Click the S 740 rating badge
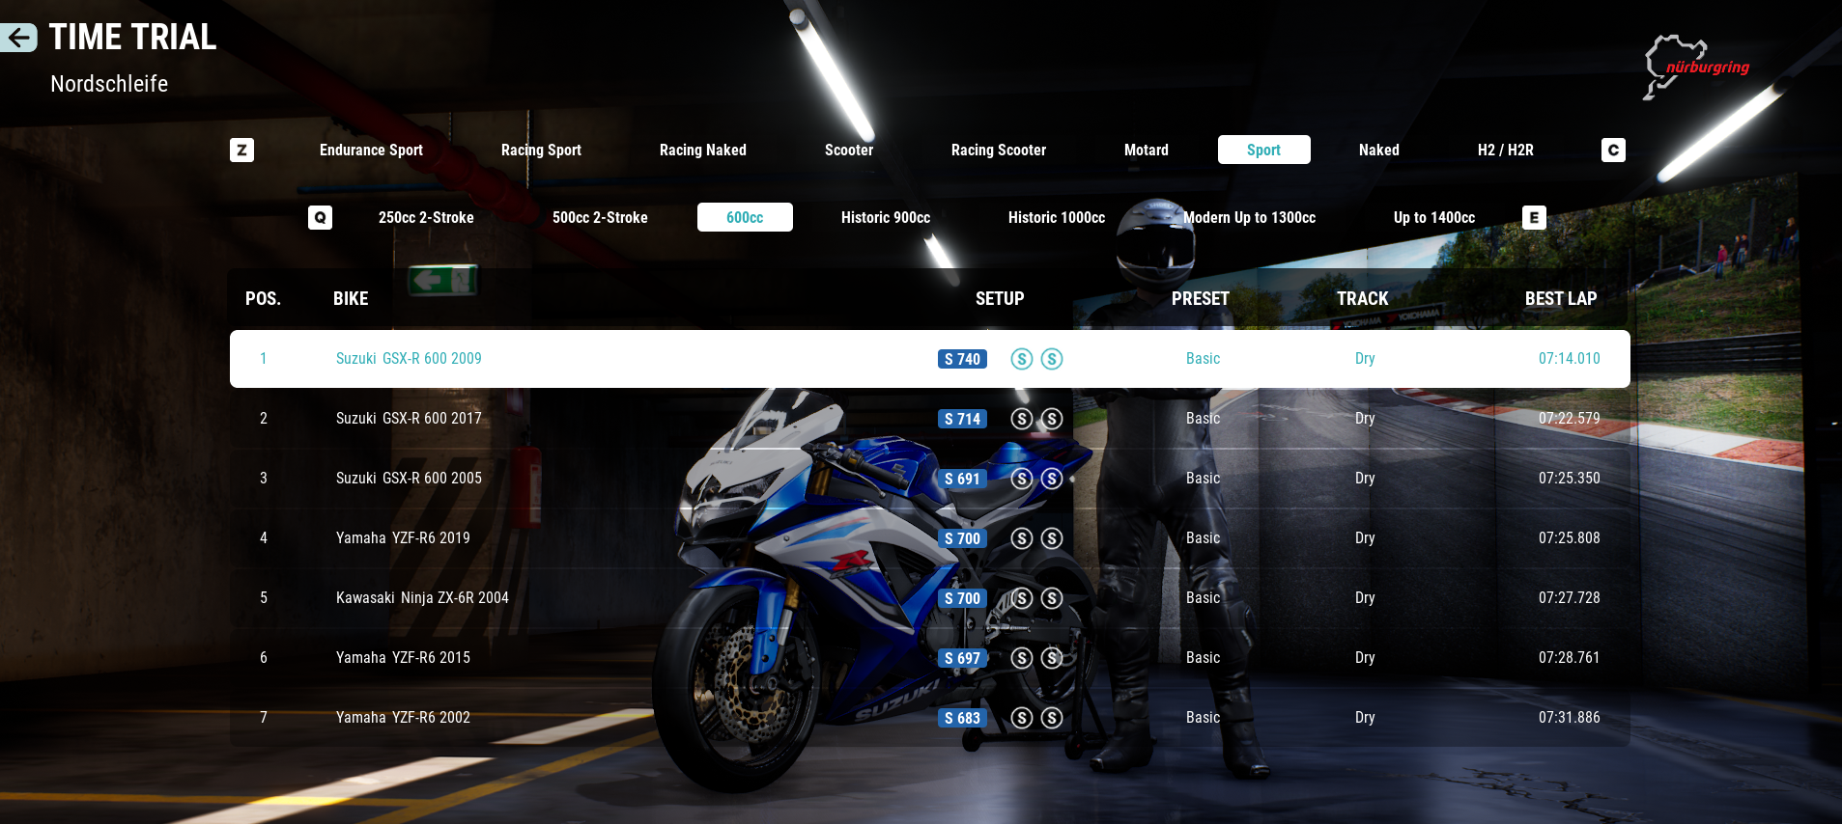Viewport: 1842px width, 824px height. [x=962, y=359]
